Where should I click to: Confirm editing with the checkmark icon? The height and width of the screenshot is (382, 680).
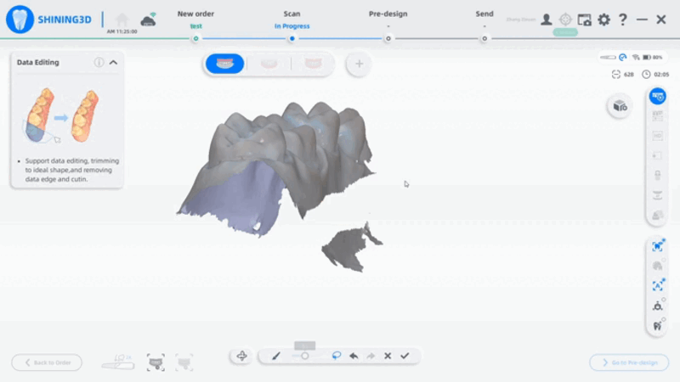405,356
